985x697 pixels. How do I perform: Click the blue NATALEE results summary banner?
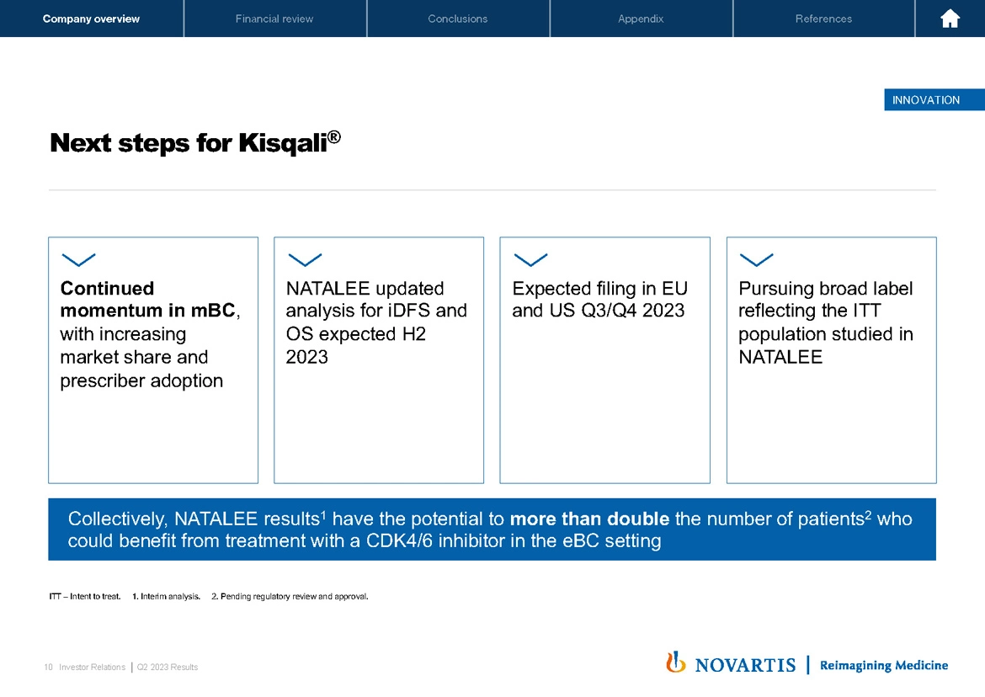tap(492, 529)
